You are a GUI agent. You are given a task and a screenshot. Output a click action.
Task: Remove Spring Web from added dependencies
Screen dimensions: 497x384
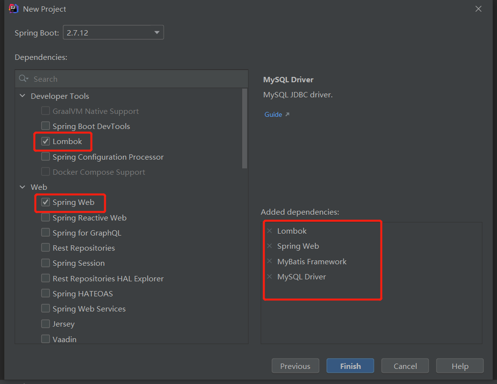(269, 246)
